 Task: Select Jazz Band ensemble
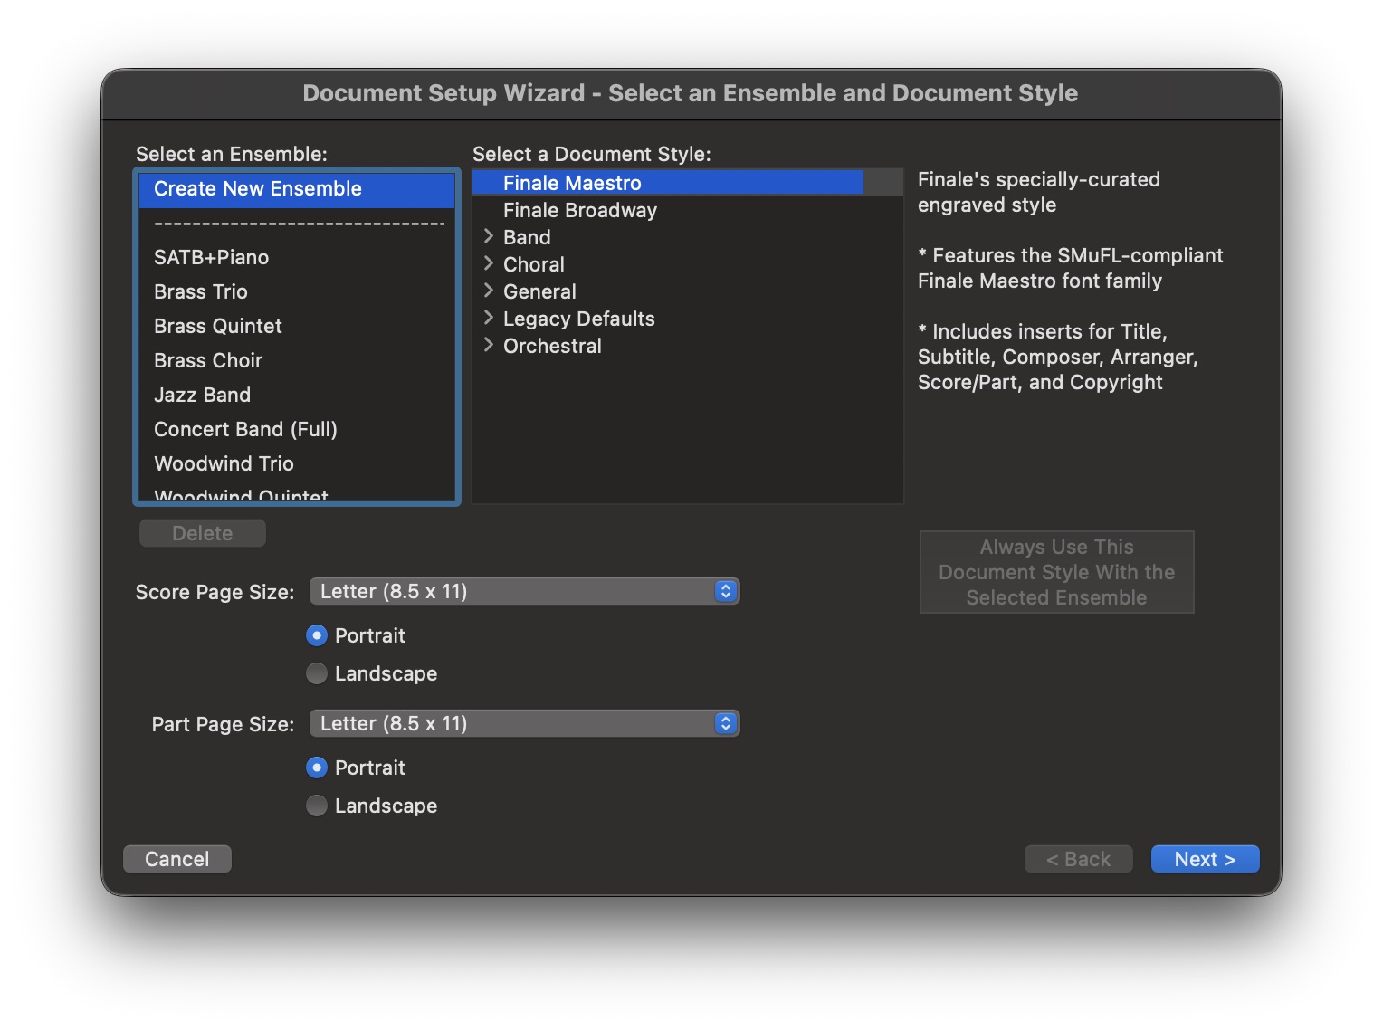(202, 396)
